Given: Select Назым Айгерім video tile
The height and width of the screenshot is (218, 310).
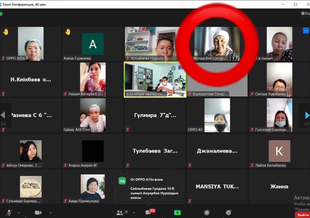Looking at the screenshot, I should (x=93, y=80).
